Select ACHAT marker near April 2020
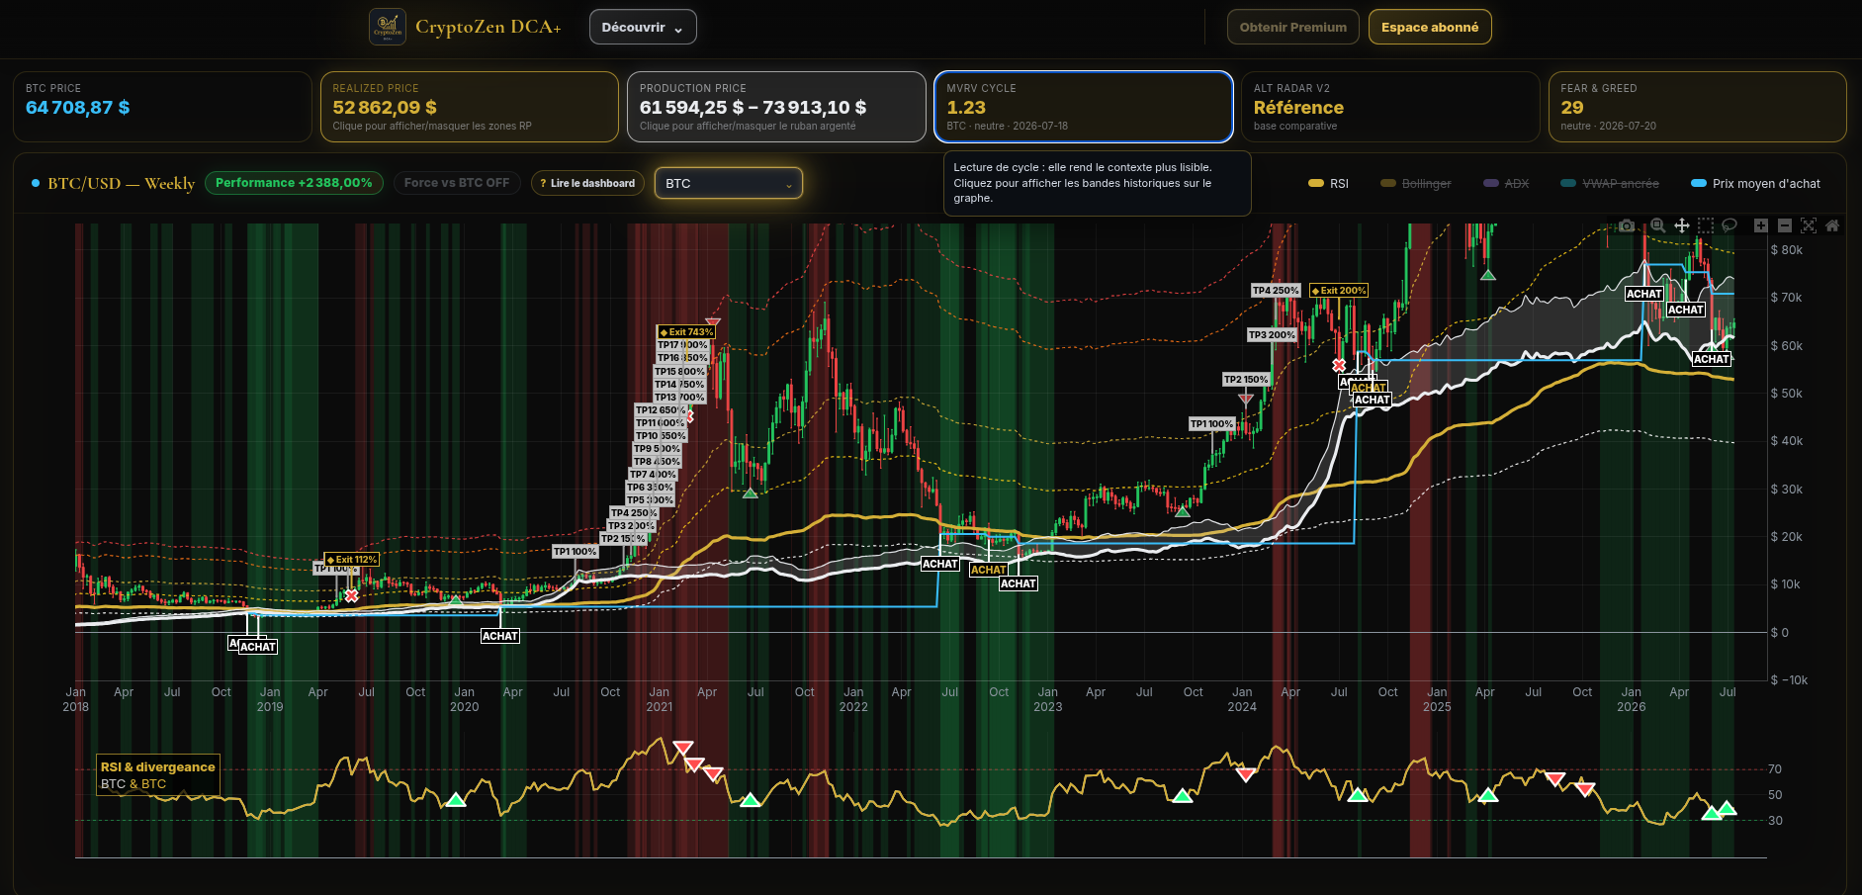 [x=500, y=636]
